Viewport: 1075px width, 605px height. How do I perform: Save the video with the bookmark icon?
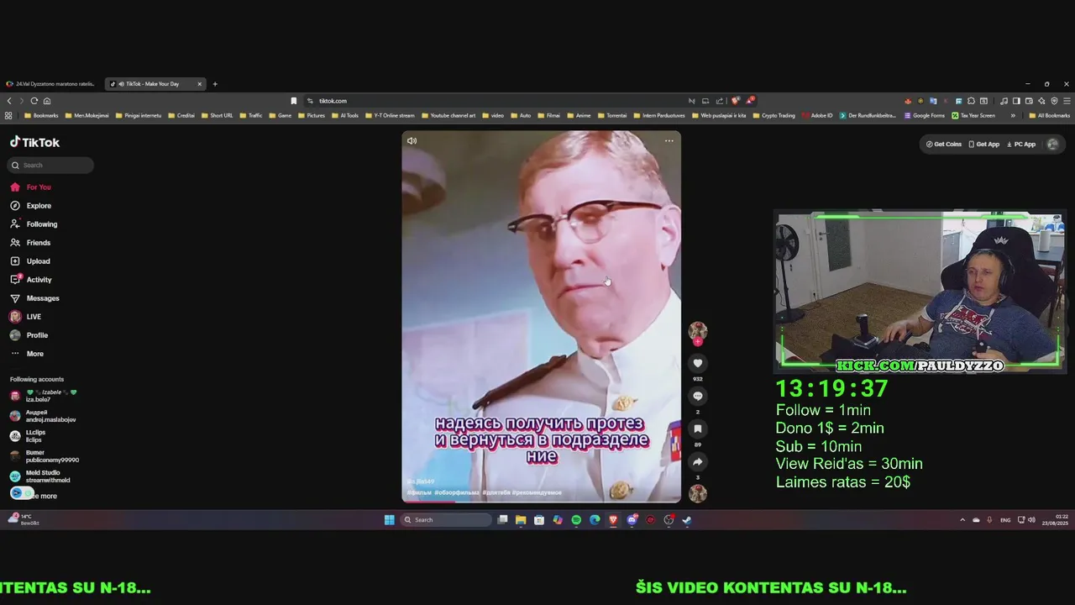697,429
